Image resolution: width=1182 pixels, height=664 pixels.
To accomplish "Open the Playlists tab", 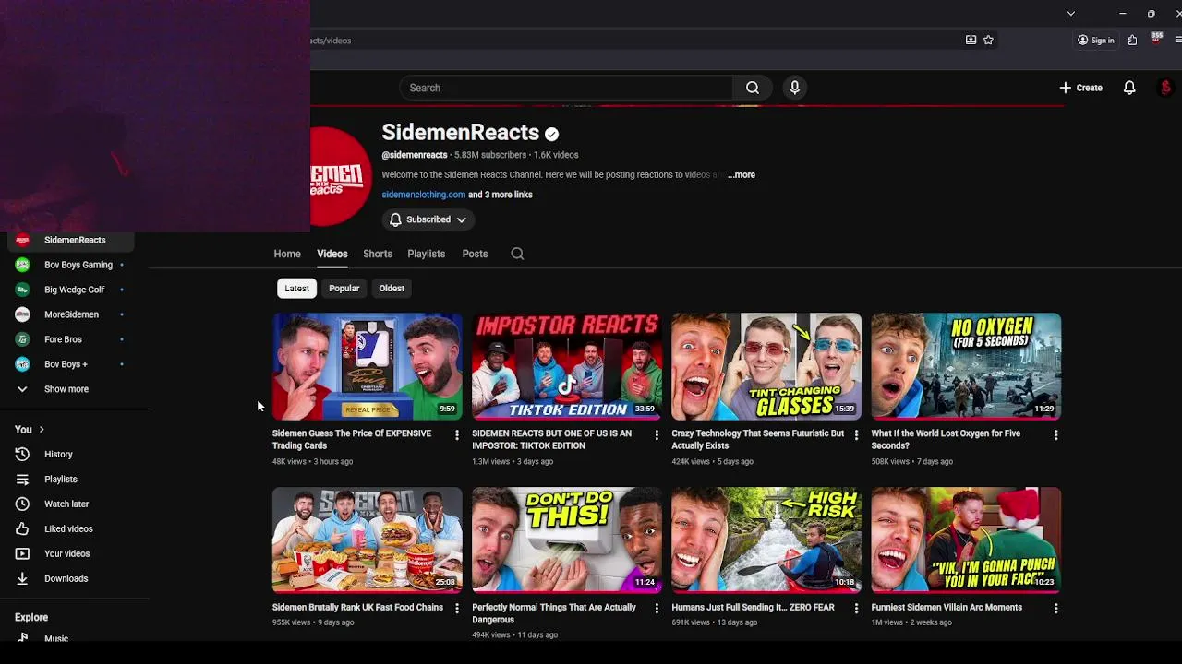I will click(x=426, y=254).
